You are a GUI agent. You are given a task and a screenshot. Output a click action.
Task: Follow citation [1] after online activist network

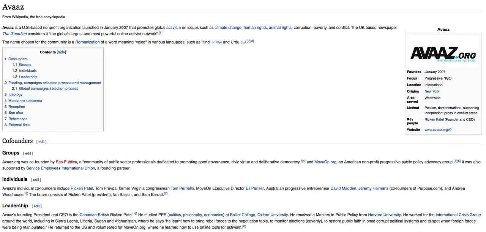pos(161,33)
